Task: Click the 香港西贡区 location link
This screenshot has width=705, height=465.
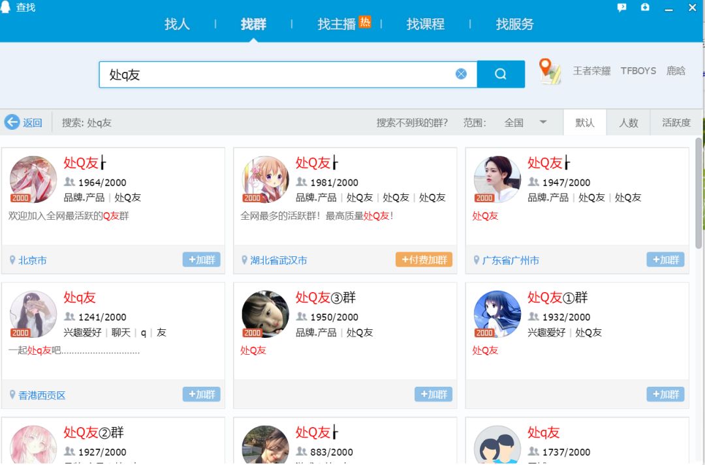Action: point(42,395)
